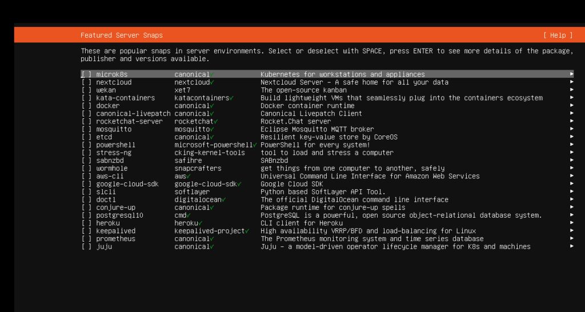Expand details arrow for prometheus row
The image size is (585, 312).
(x=571, y=238)
